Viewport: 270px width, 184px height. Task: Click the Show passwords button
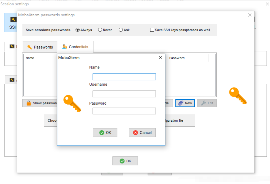point(40,103)
